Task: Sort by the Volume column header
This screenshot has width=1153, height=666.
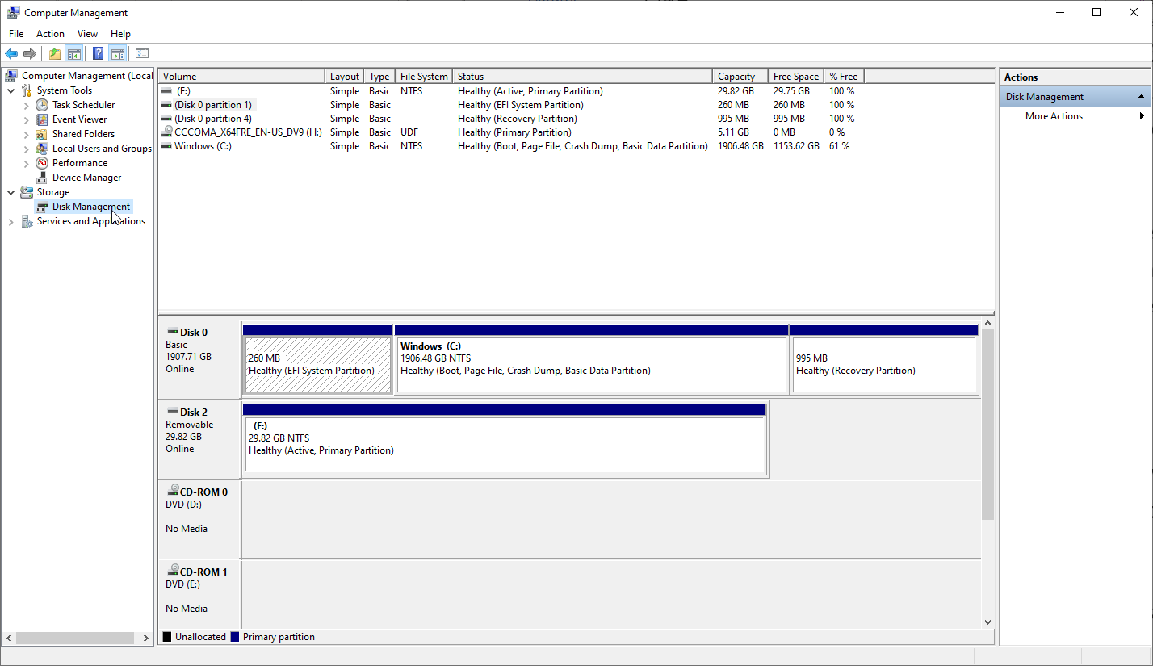Action: [x=241, y=77]
